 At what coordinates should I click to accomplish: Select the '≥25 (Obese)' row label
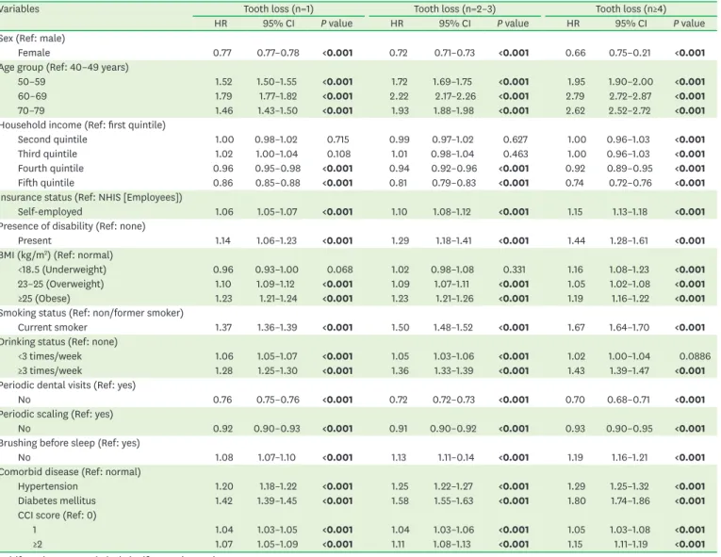(x=44, y=299)
